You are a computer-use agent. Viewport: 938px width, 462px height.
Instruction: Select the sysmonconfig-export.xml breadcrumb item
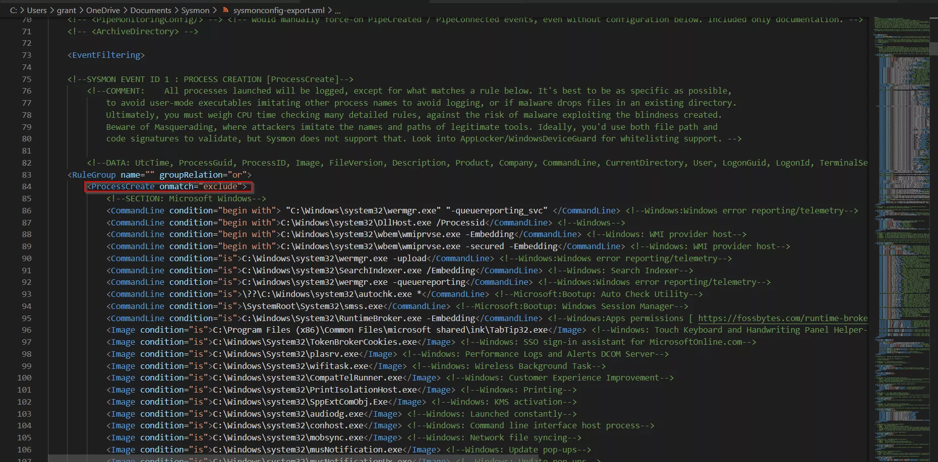[278, 10]
